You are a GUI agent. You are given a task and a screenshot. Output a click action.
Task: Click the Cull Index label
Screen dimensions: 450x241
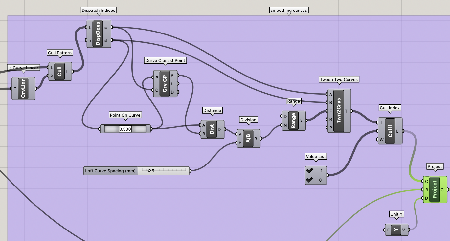click(390, 108)
